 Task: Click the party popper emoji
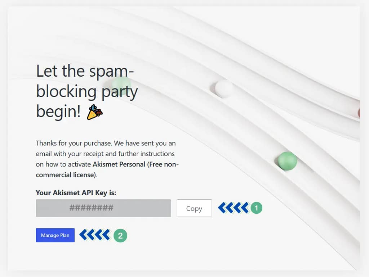(95, 112)
